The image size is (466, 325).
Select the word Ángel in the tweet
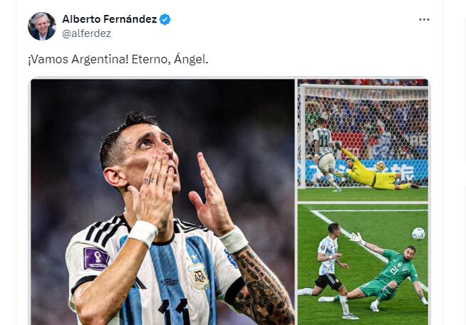click(x=191, y=59)
